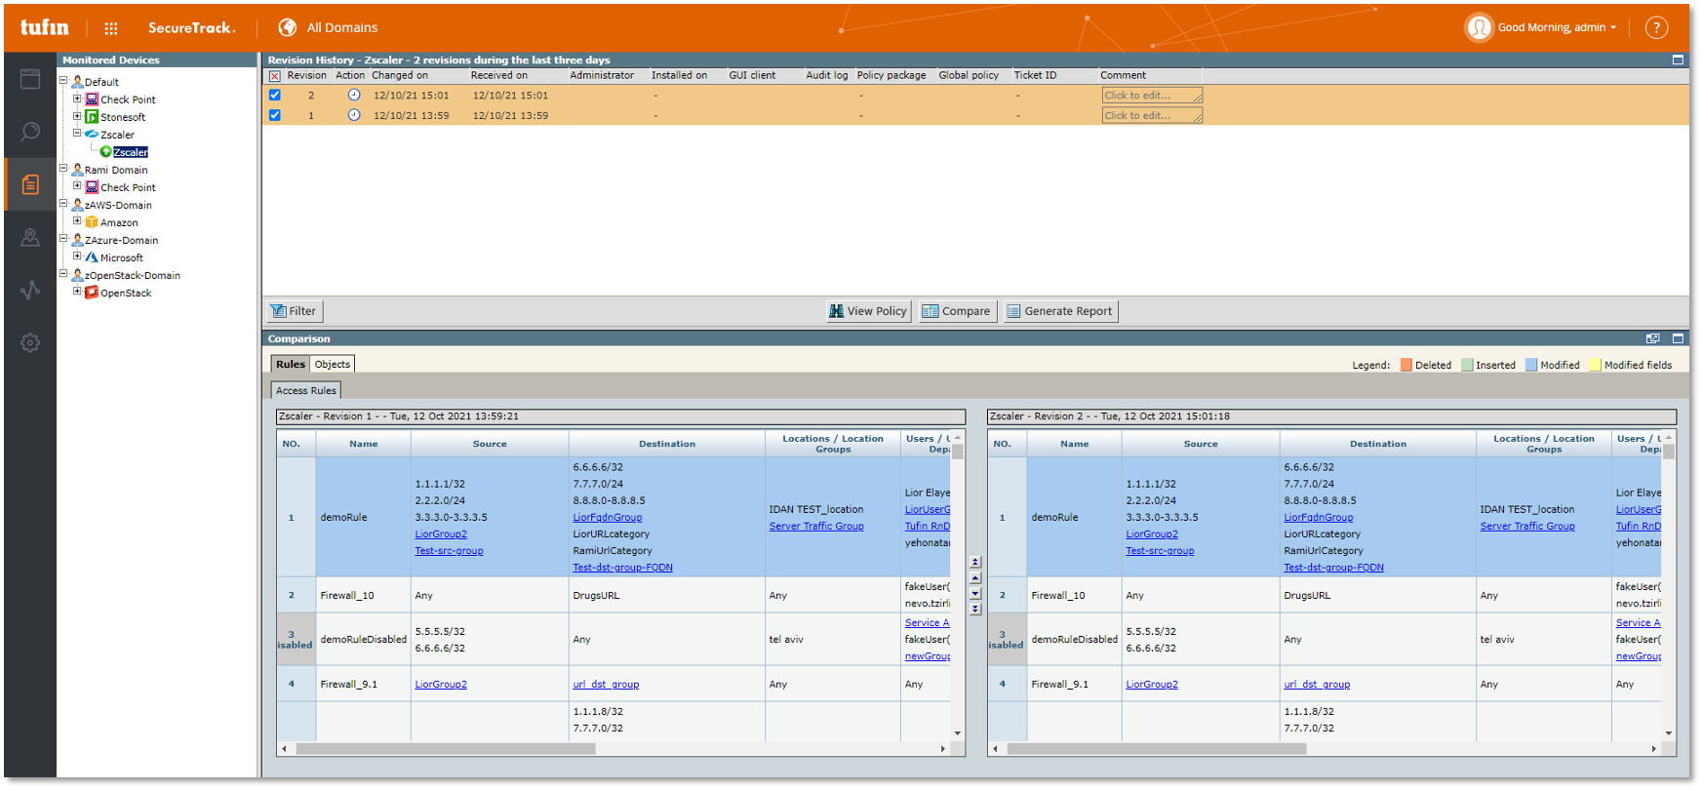Collapse the zAWS-Domain tree node

[63, 204]
